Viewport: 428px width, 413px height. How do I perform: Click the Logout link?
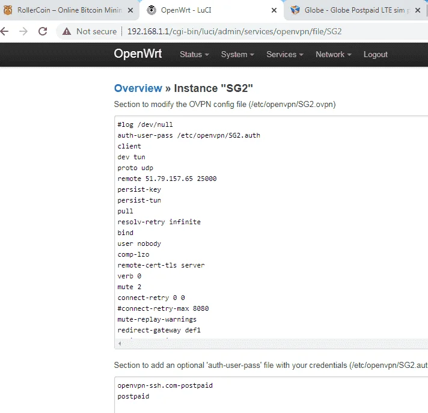[x=375, y=54]
